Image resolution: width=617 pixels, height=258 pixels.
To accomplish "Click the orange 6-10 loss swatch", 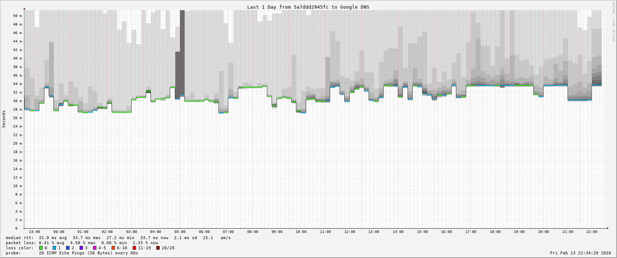I will (x=113, y=248).
